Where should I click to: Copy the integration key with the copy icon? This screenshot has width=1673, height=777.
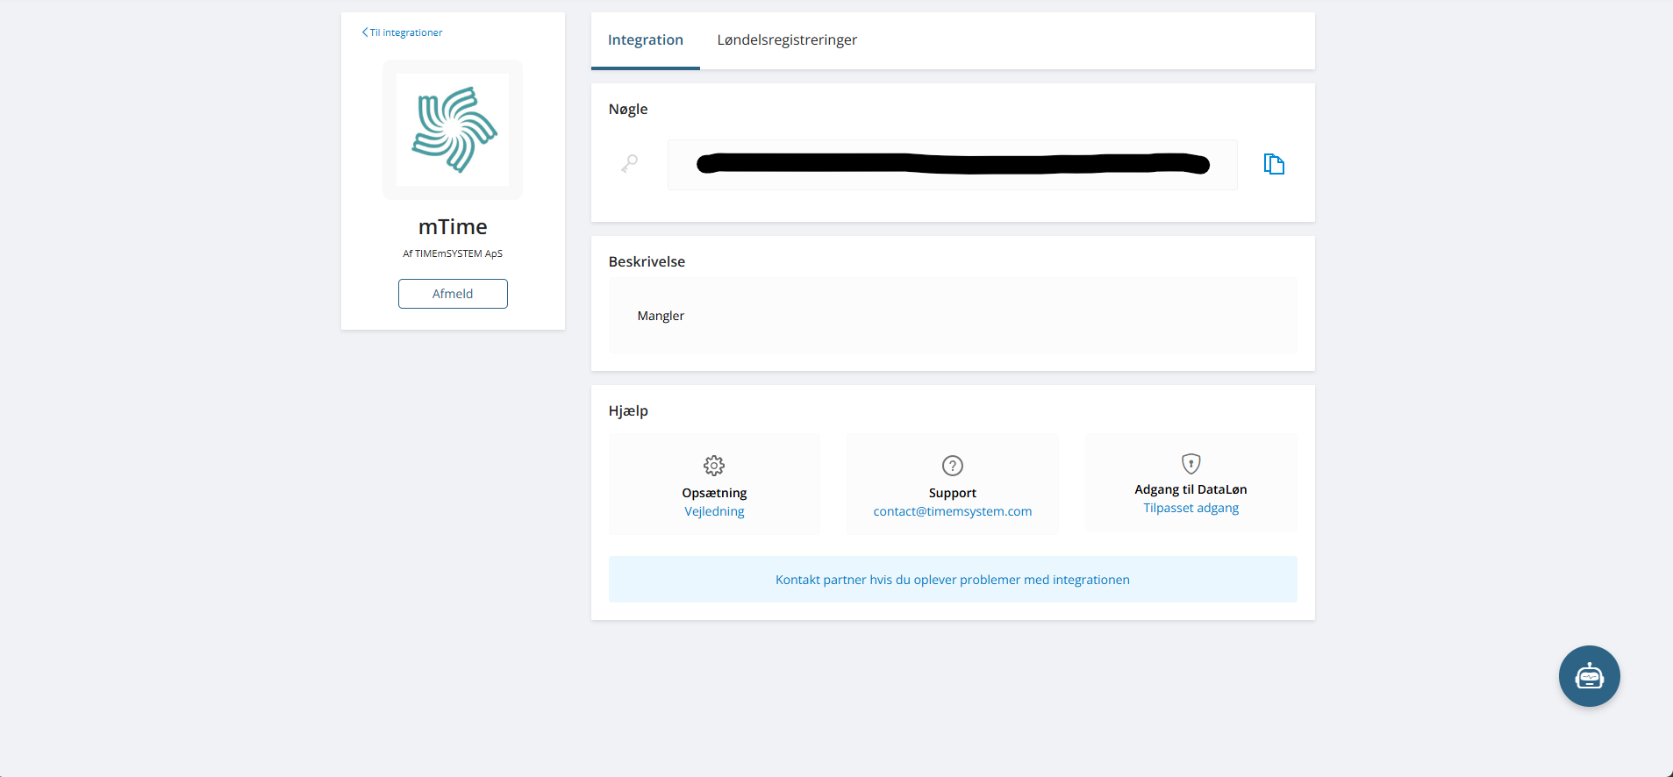coord(1274,164)
